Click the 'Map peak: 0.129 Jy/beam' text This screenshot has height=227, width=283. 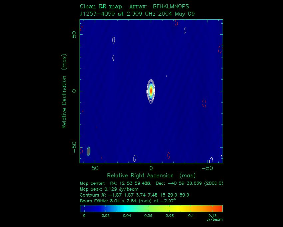(109, 189)
